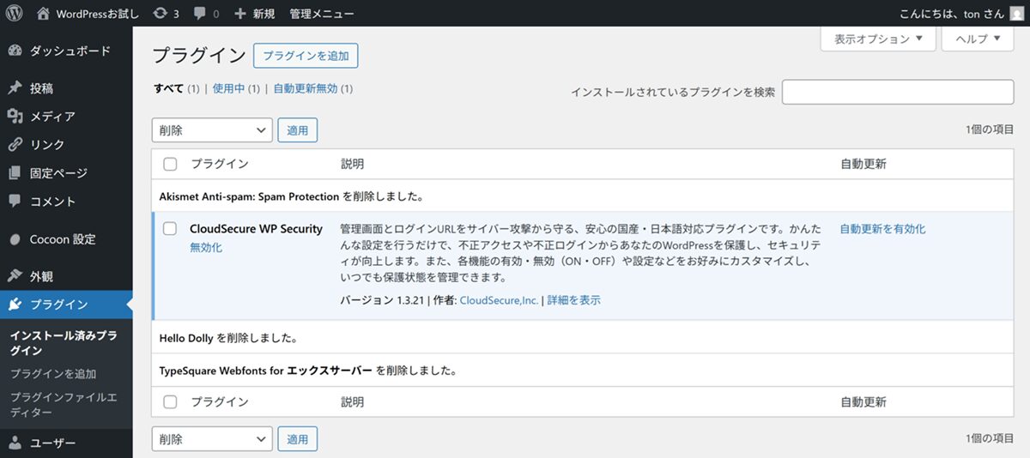1030x458 pixels.
Task: Filter plugins by 使用中 tab
Action: pyautogui.click(x=228, y=88)
